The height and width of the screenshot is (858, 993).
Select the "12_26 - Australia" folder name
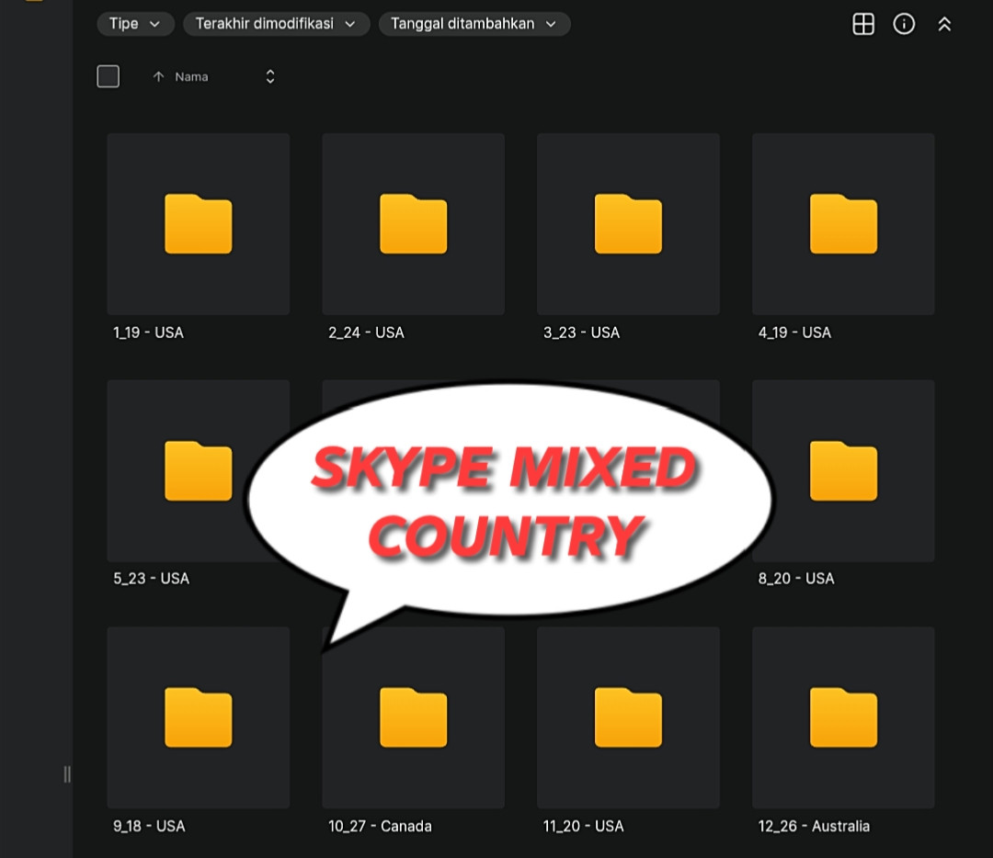814,827
